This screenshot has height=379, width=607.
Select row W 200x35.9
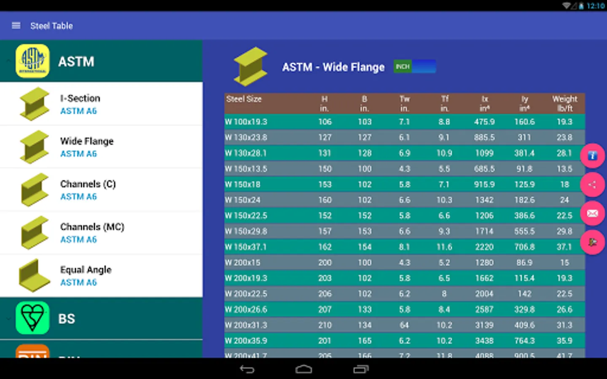click(x=405, y=341)
